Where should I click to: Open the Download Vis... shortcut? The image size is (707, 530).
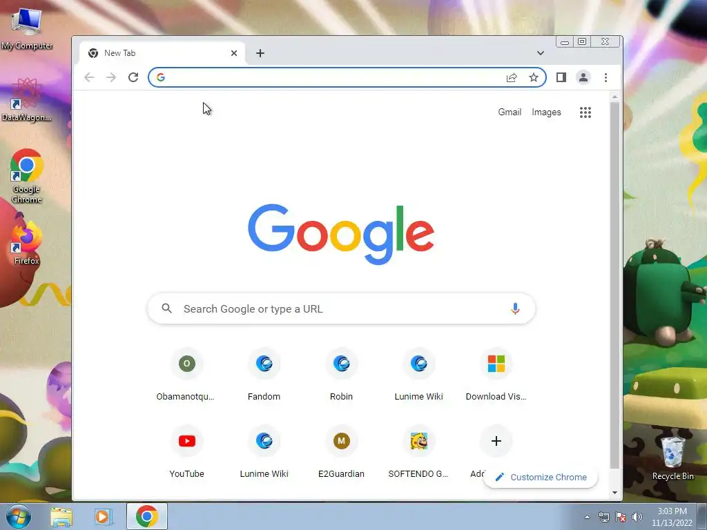tap(496, 375)
